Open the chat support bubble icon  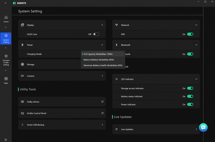(203, 127)
